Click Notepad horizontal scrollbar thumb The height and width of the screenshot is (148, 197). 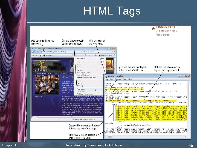pos(110,136)
